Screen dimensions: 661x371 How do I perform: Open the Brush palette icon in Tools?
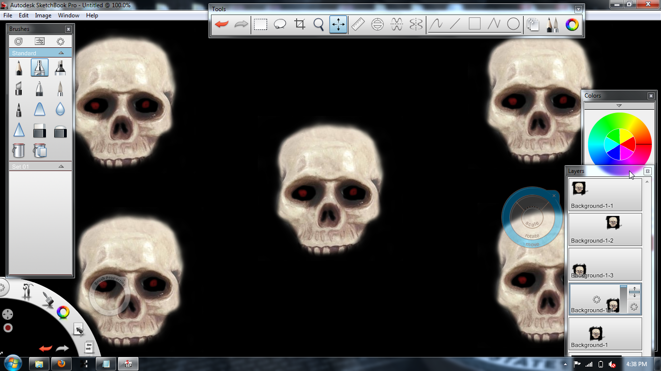(x=552, y=25)
